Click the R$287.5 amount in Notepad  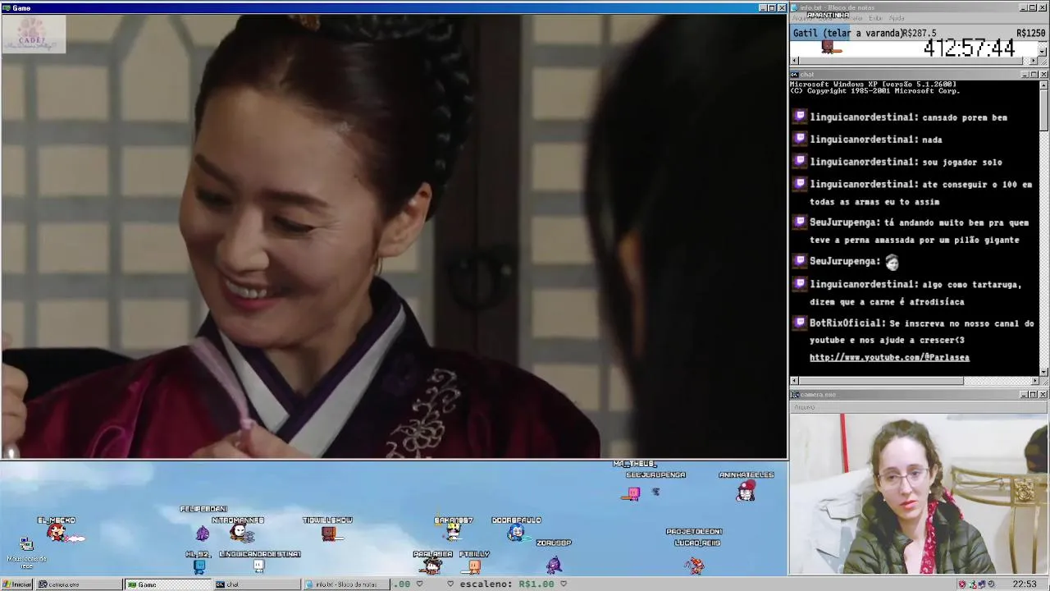(x=920, y=34)
